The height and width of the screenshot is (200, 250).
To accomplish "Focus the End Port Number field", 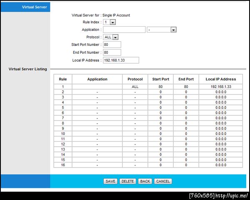I will click(x=112, y=52).
